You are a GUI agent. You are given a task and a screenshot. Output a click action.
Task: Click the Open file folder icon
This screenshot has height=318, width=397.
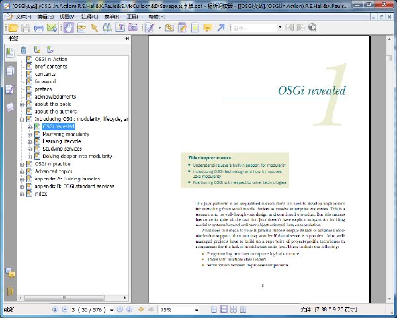point(13,28)
